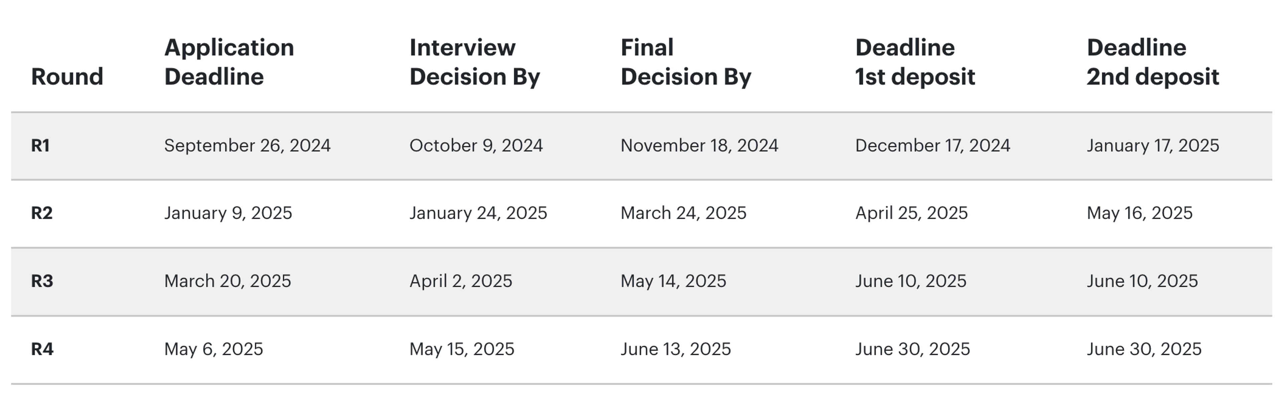Click the September 26, 2024 cell
This screenshot has height=395, width=1283.
[247, 146]
